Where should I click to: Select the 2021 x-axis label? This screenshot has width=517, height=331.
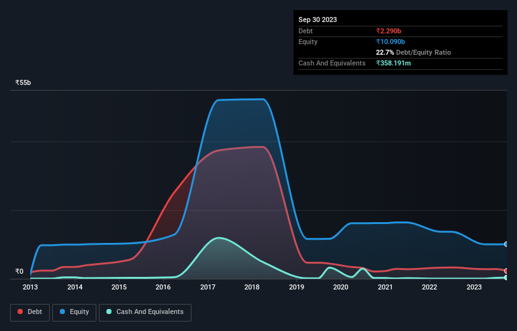point(385,287)
